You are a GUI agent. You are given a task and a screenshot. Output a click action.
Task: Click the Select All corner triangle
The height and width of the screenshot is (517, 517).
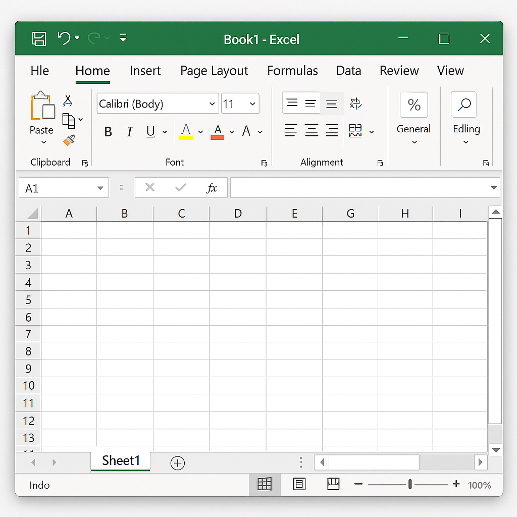tap(32, 214)
